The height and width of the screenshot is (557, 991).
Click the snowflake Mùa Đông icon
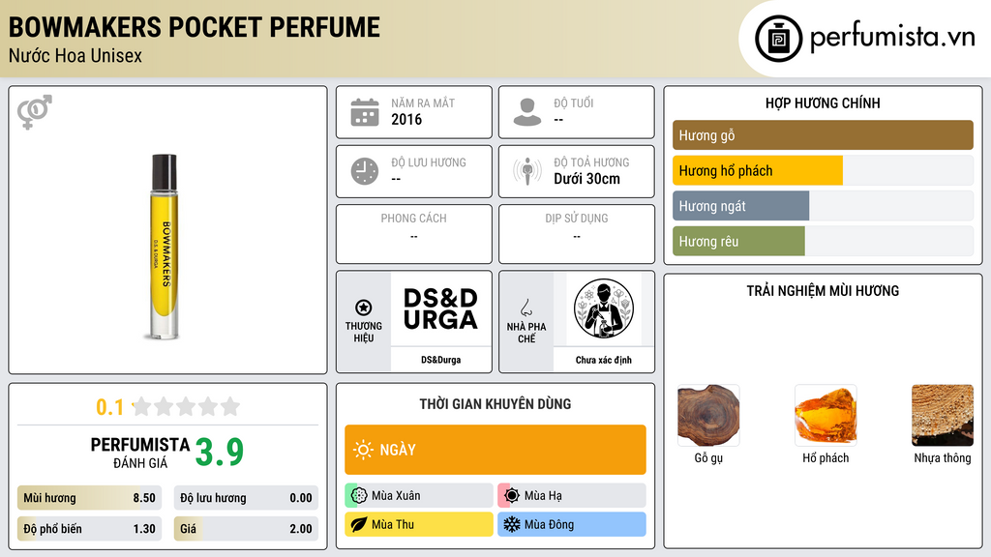511,524
